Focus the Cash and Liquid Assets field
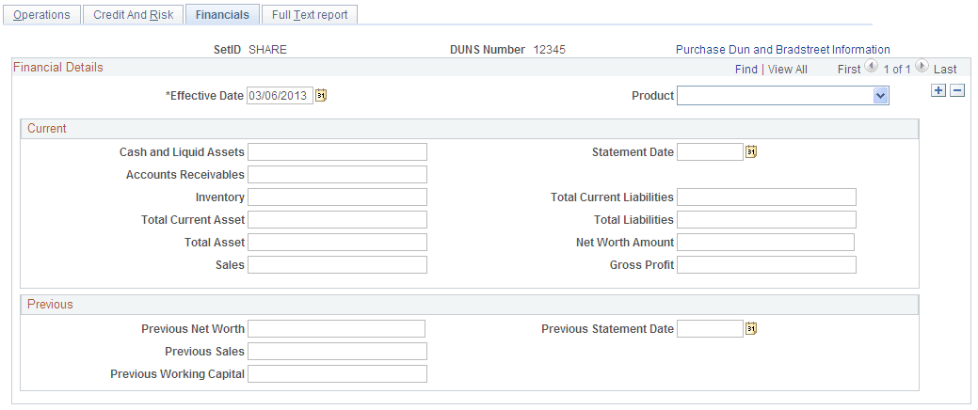This screenshot has height=410, width=978. (x=337, y=152)
